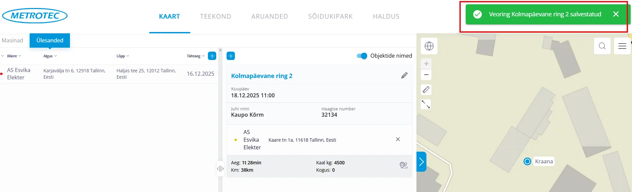Open the globe map layers icon
This screenshot has width=632, height=192.
[429, 46]
